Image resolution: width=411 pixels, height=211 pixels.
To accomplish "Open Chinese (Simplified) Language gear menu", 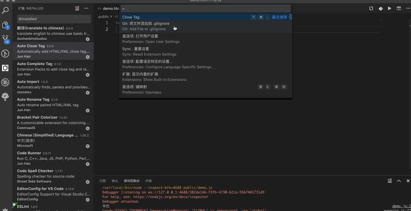I will pyautogui.click(x=88, y=146).
